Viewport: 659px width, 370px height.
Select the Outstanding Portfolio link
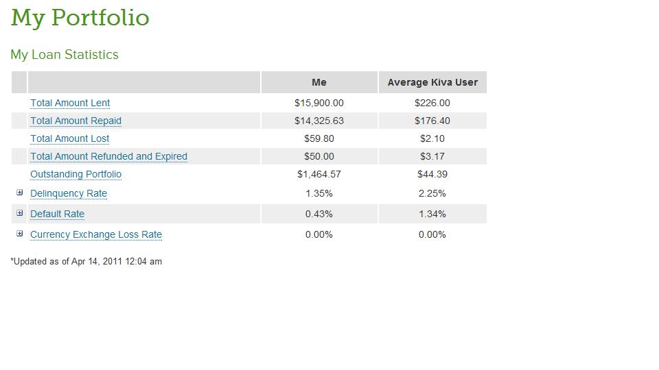pyautogui.click(x=76, y=175)
